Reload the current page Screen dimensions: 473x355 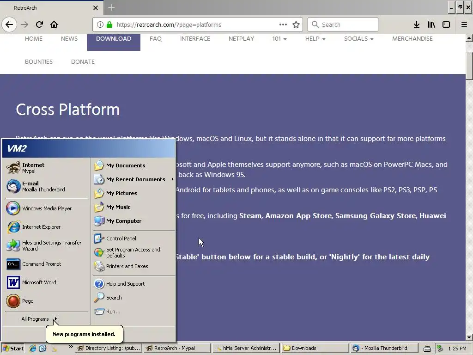pos(40,24)
